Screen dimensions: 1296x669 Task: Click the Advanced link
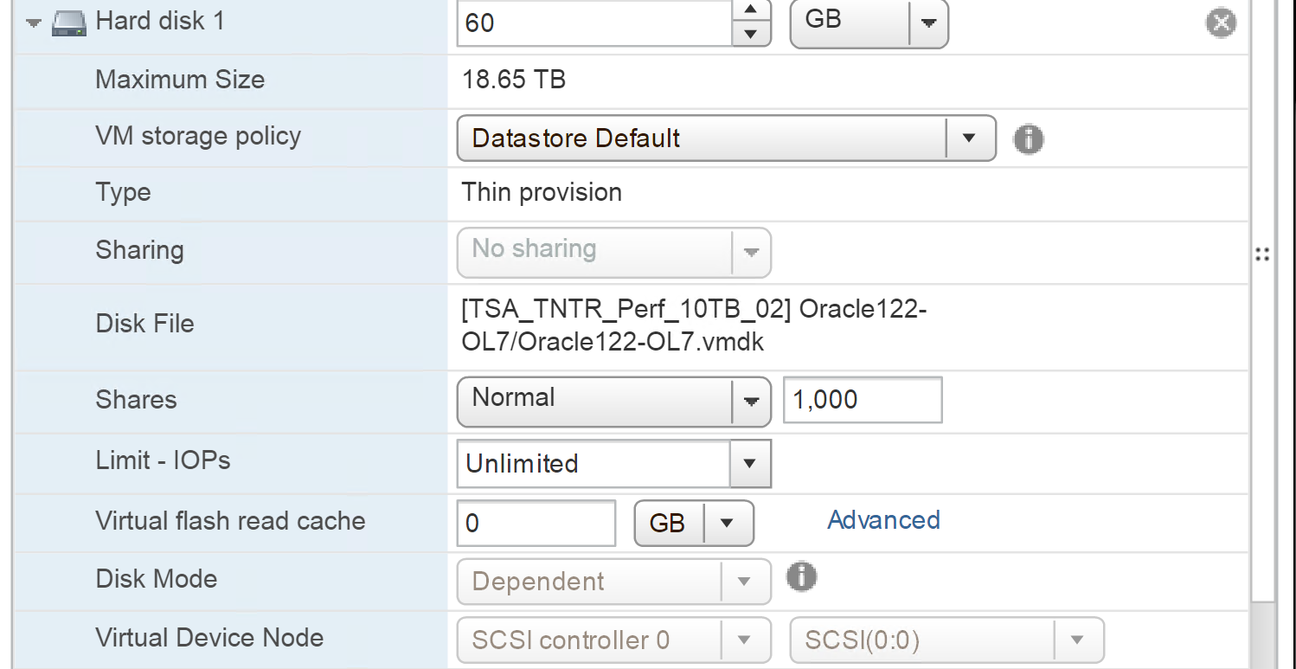(883, 520)
